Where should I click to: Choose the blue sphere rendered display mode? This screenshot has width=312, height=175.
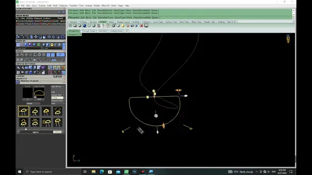(x=84, y=26)
